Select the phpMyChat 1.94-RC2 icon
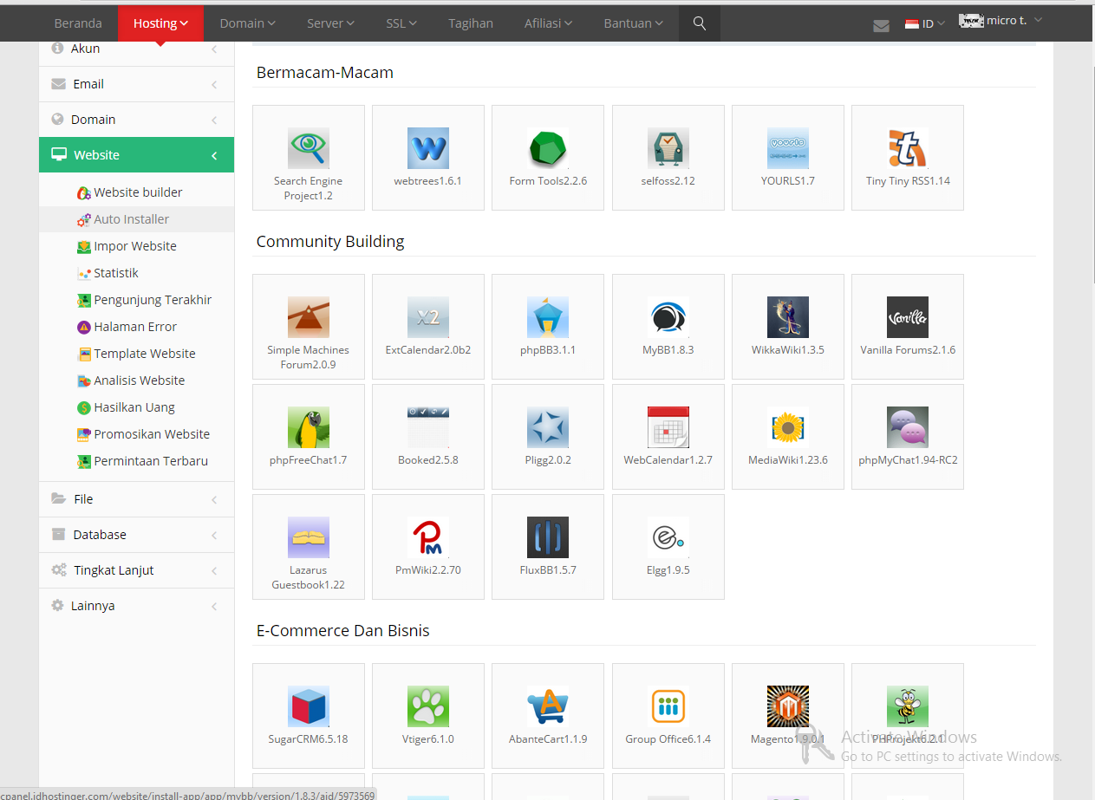This screenshot has width=1095, height=800. pos(908,427)
